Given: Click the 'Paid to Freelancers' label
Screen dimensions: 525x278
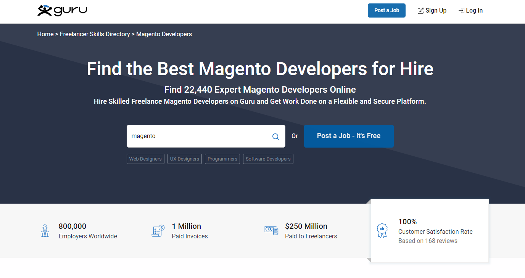Looking at the screenshot, I should pos(311,236).
